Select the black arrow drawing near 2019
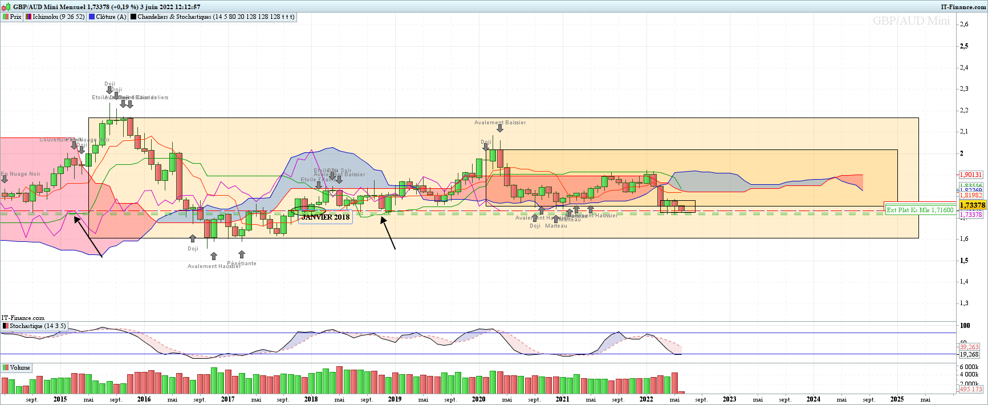 pos(388,233)
